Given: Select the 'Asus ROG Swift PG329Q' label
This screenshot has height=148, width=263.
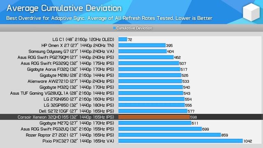Looking at the screenshot, I should [x=67, y=63].
